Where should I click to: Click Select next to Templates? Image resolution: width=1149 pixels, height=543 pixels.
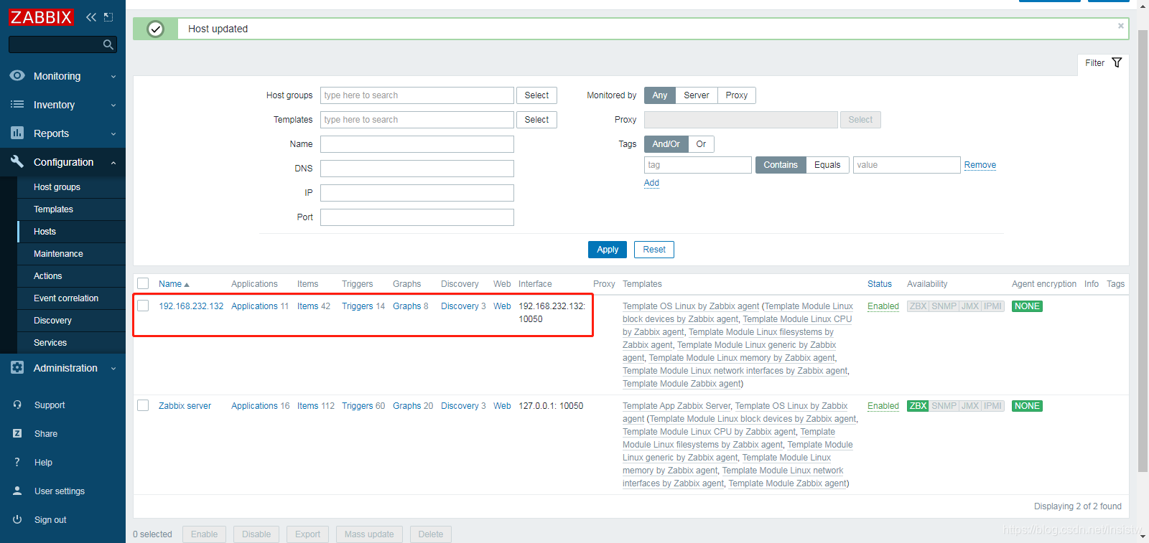pos(536,120)
